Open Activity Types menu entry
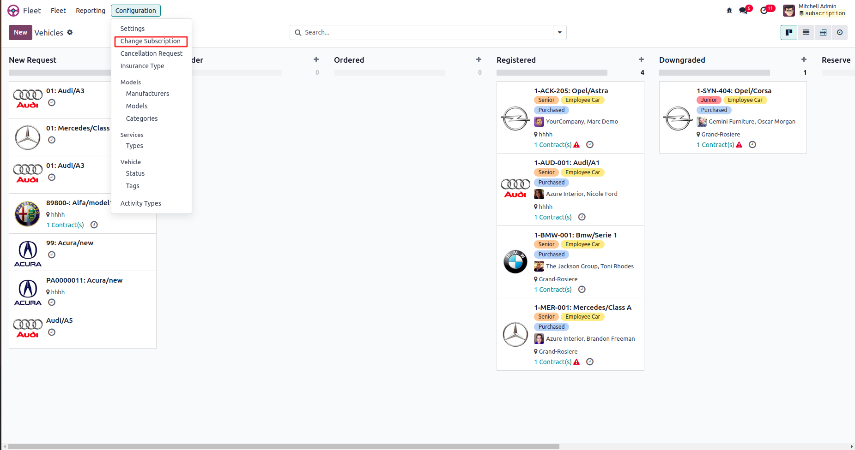Viewport: 855px width, 450px height. tap(141, 203)
